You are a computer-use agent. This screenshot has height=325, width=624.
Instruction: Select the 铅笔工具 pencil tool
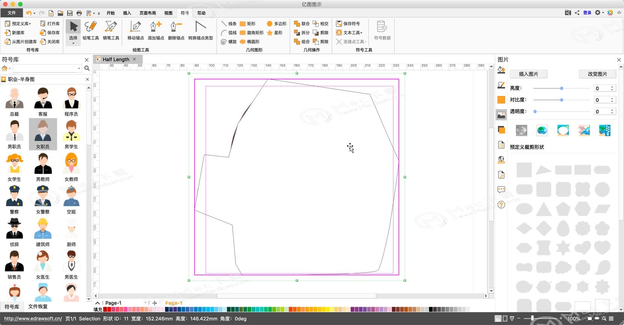91,31
